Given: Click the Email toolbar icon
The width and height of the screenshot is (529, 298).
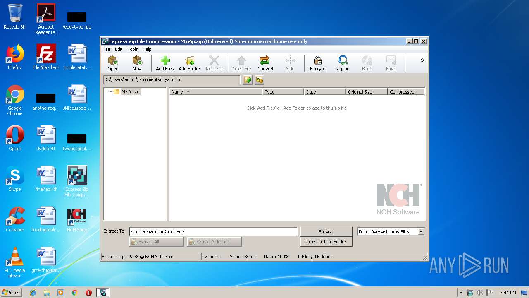Looking at the screenshot, I should (x=391, y=63).
